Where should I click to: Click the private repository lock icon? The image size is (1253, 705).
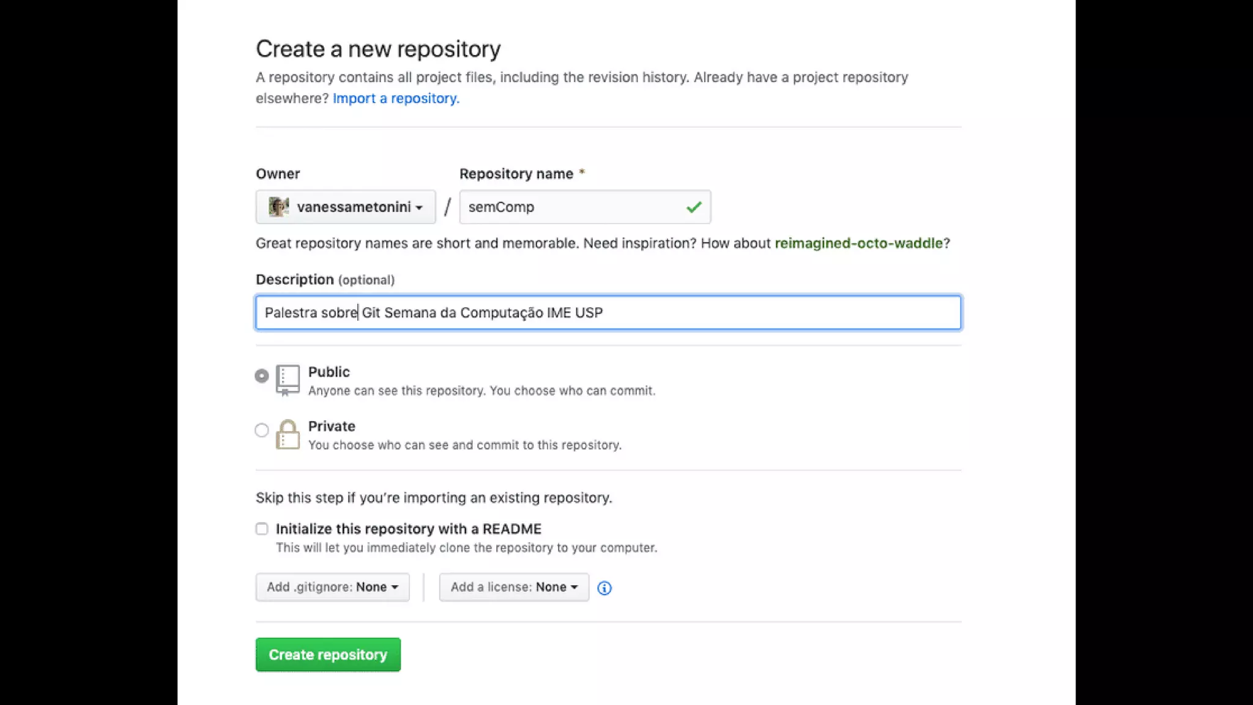coord(288,435)
